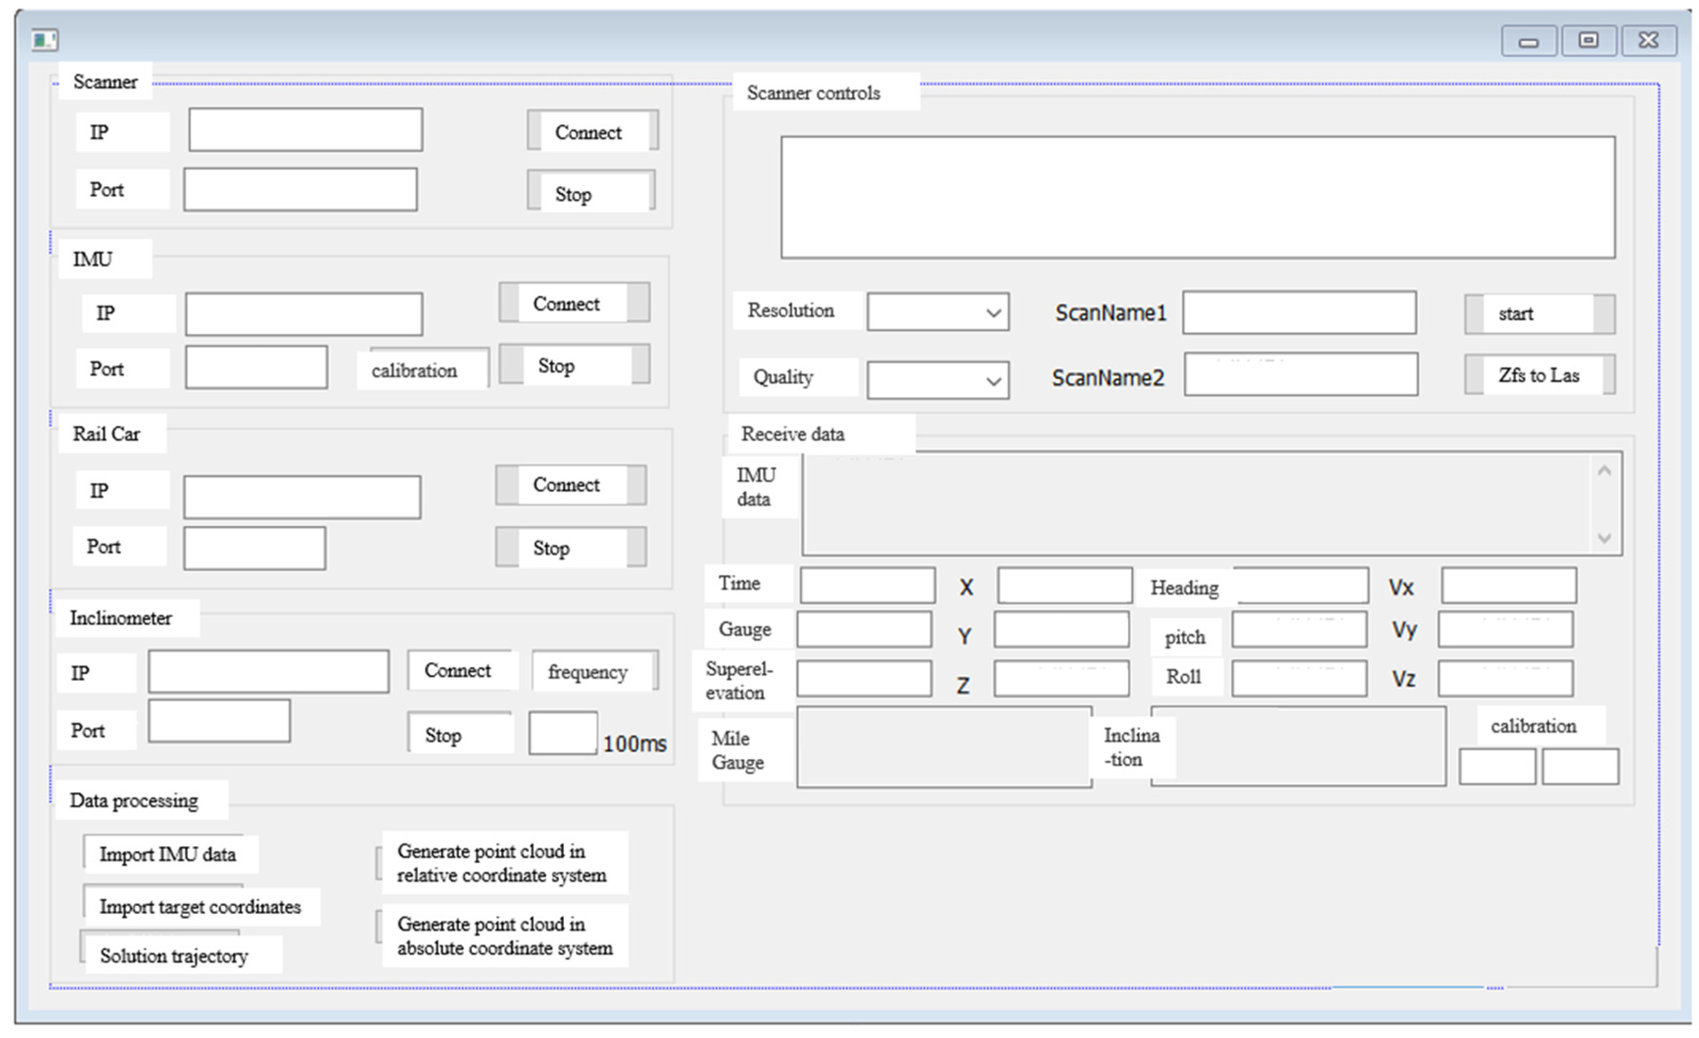Close the window with X button

(1648, 41)
